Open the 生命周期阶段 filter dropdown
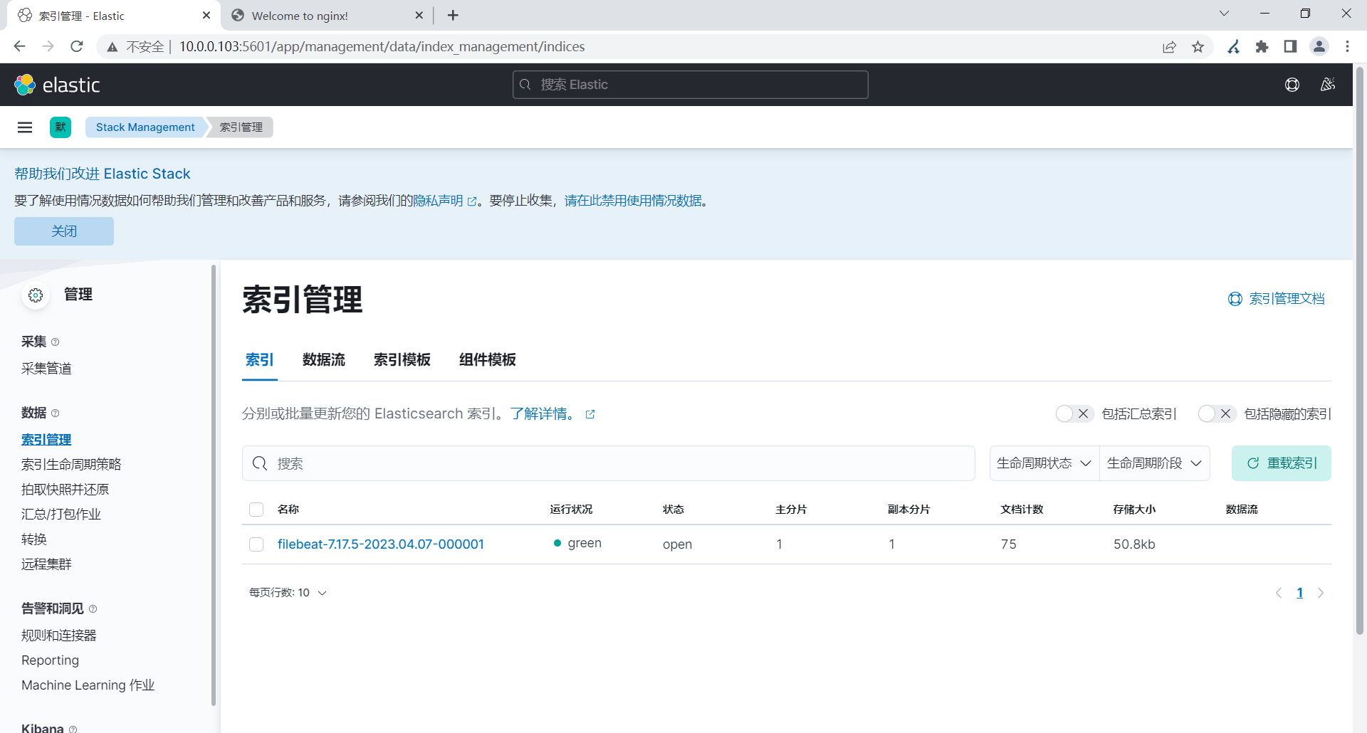Screen dimensions: 1367x733 1155,463
